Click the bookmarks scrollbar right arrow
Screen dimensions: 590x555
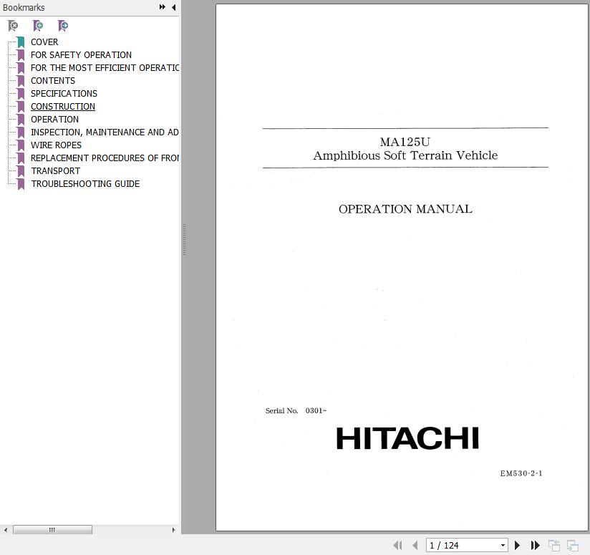click(173, 530)
